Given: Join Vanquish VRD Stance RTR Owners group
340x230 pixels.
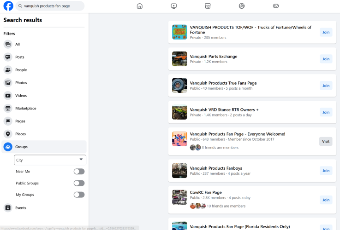Looking at the screenshot, I should coord(326,112).
